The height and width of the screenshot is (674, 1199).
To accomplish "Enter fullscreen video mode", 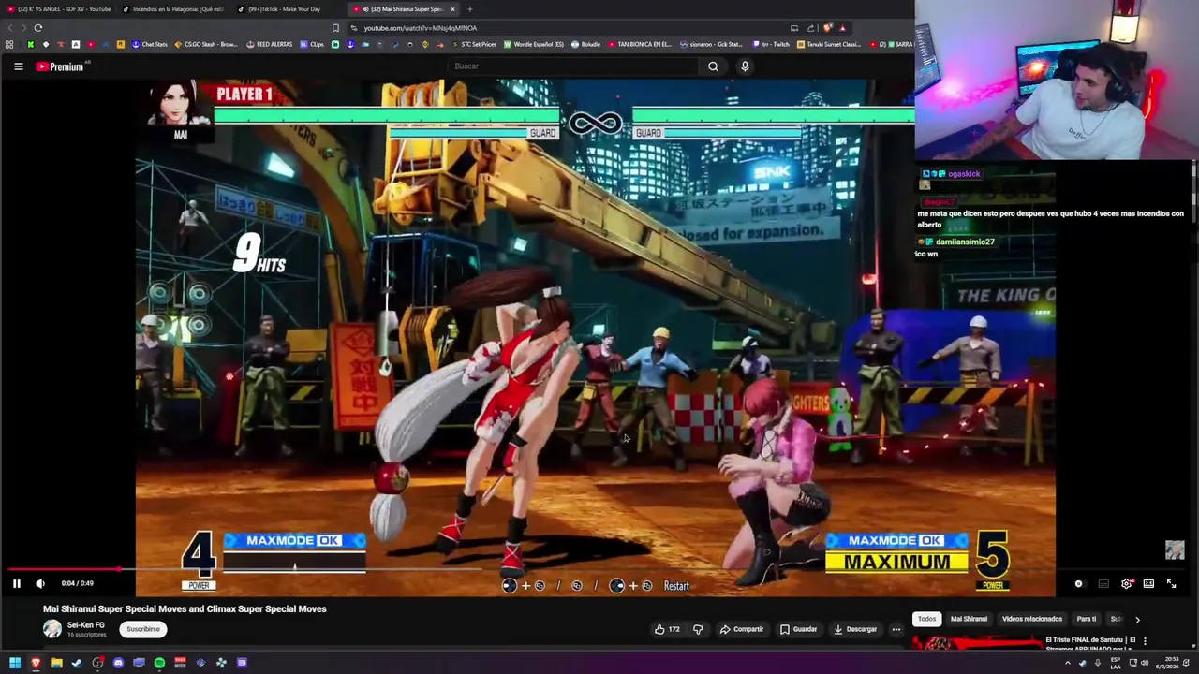I will (x=1171, y=583).
